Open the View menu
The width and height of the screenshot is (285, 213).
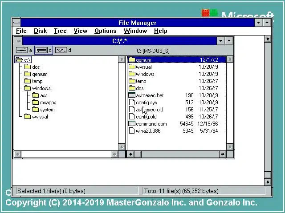tap(81, 31)
